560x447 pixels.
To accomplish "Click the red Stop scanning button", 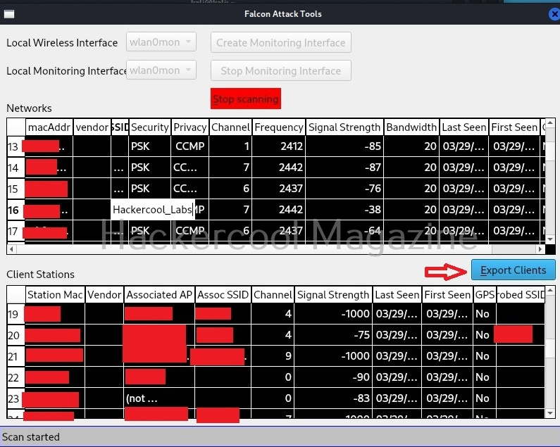I will coord(246,99).
